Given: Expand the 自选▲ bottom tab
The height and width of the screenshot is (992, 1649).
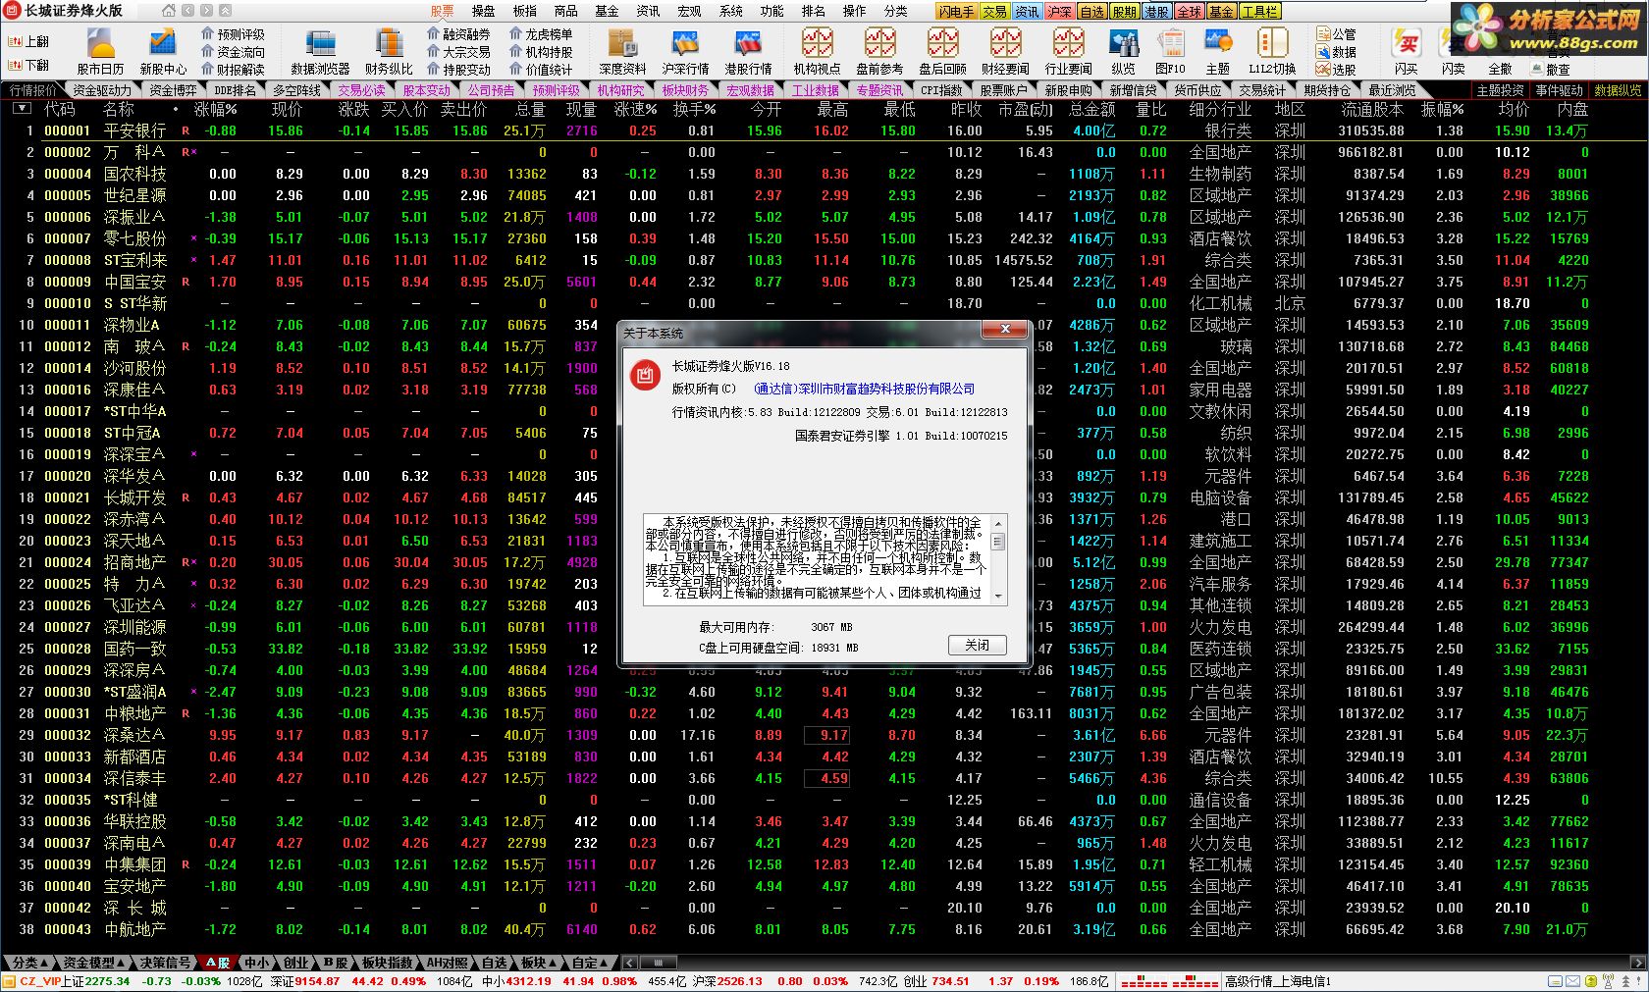Looking at the screenshot, I should pyautogui.click(x=495, y=963).
